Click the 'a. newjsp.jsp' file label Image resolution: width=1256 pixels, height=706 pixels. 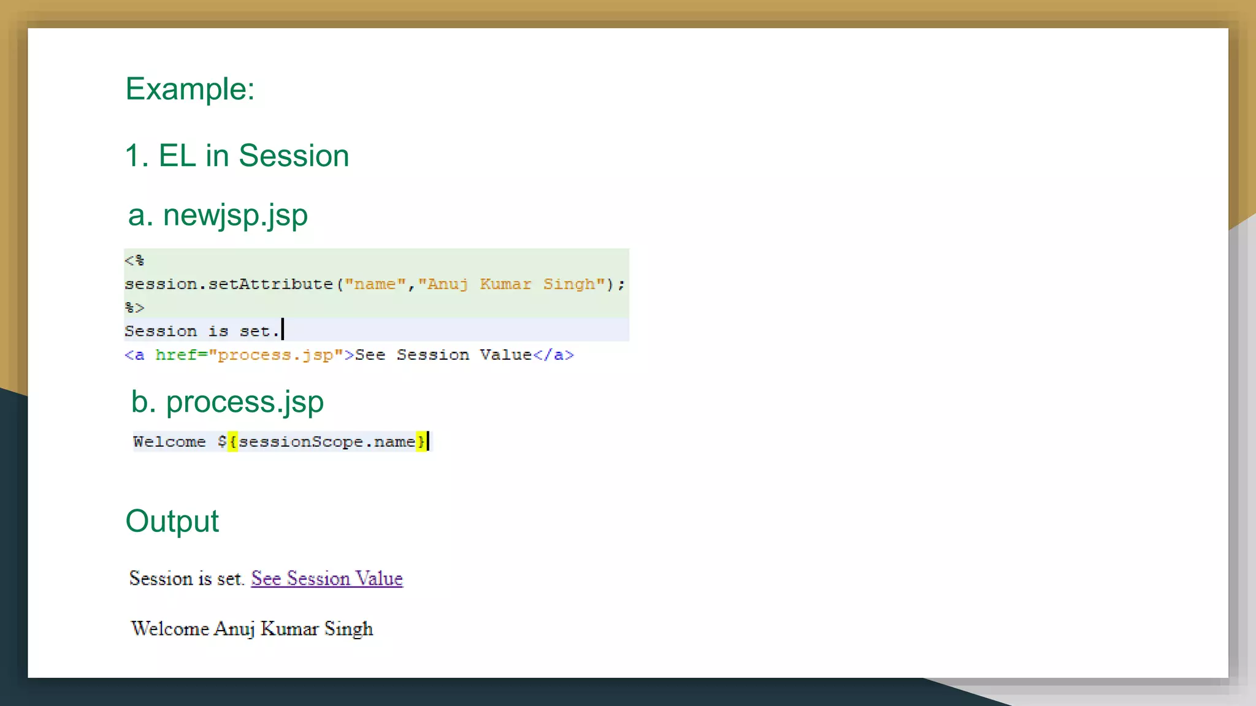pos(218,216)
